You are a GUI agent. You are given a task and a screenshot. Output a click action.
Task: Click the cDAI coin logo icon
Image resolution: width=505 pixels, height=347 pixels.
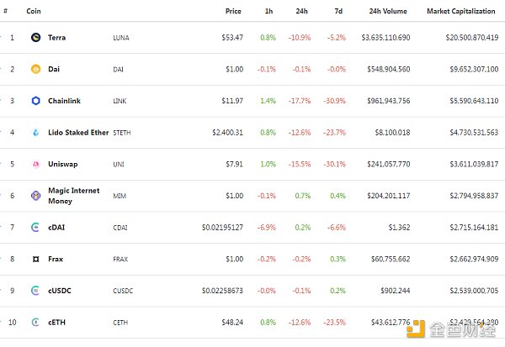tap(35, 227)
